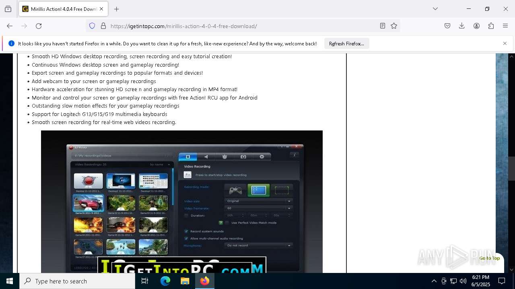This screenshot has height=289, width=515.
Task: Click the Action! software screenshot image
Action: point(182,201)
